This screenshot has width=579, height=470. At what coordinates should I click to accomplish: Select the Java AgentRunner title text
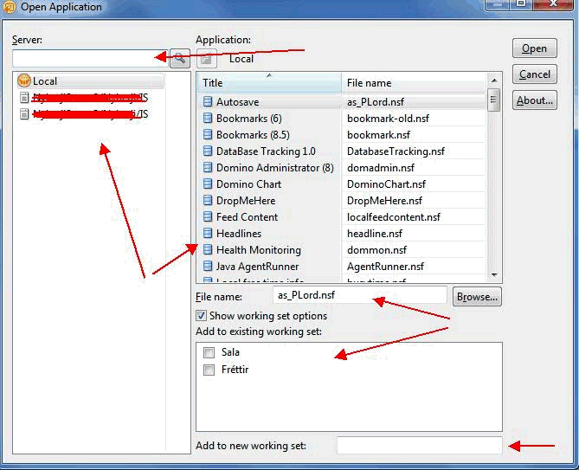coord(257,267)
